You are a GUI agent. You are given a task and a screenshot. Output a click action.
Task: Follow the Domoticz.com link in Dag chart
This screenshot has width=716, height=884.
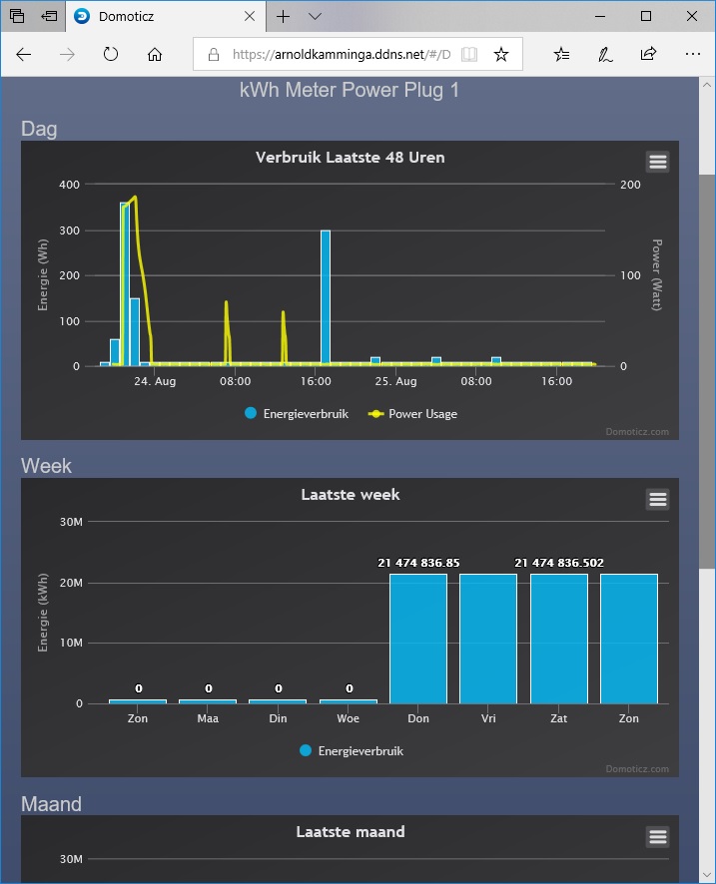pyautogui.click(x=637, y=432)
